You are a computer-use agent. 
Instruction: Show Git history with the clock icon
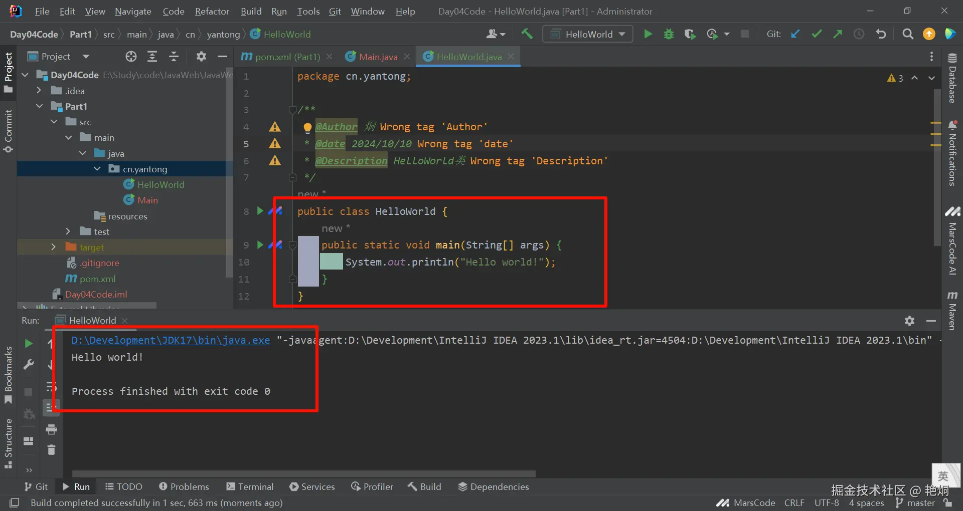[x=859, y=34]
